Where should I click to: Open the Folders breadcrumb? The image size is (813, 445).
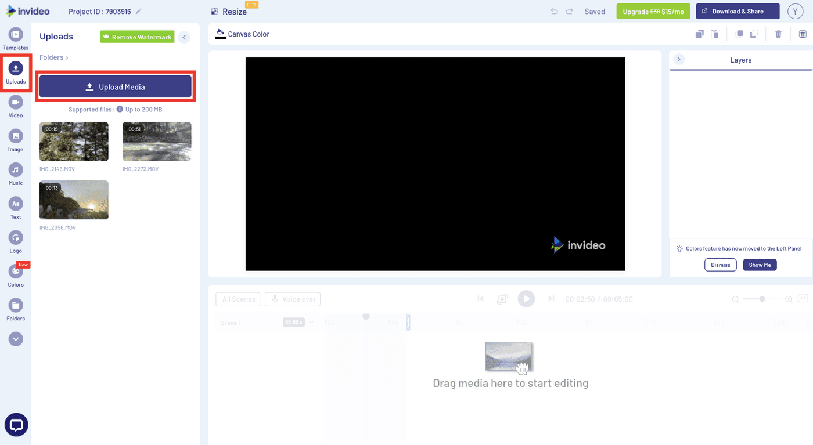(x=53, y=57)
